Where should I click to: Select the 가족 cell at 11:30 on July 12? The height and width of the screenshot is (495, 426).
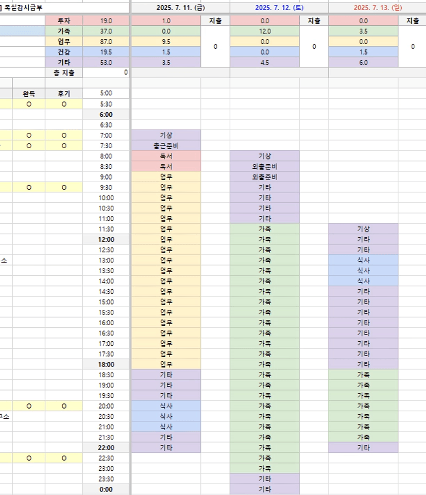265,229
